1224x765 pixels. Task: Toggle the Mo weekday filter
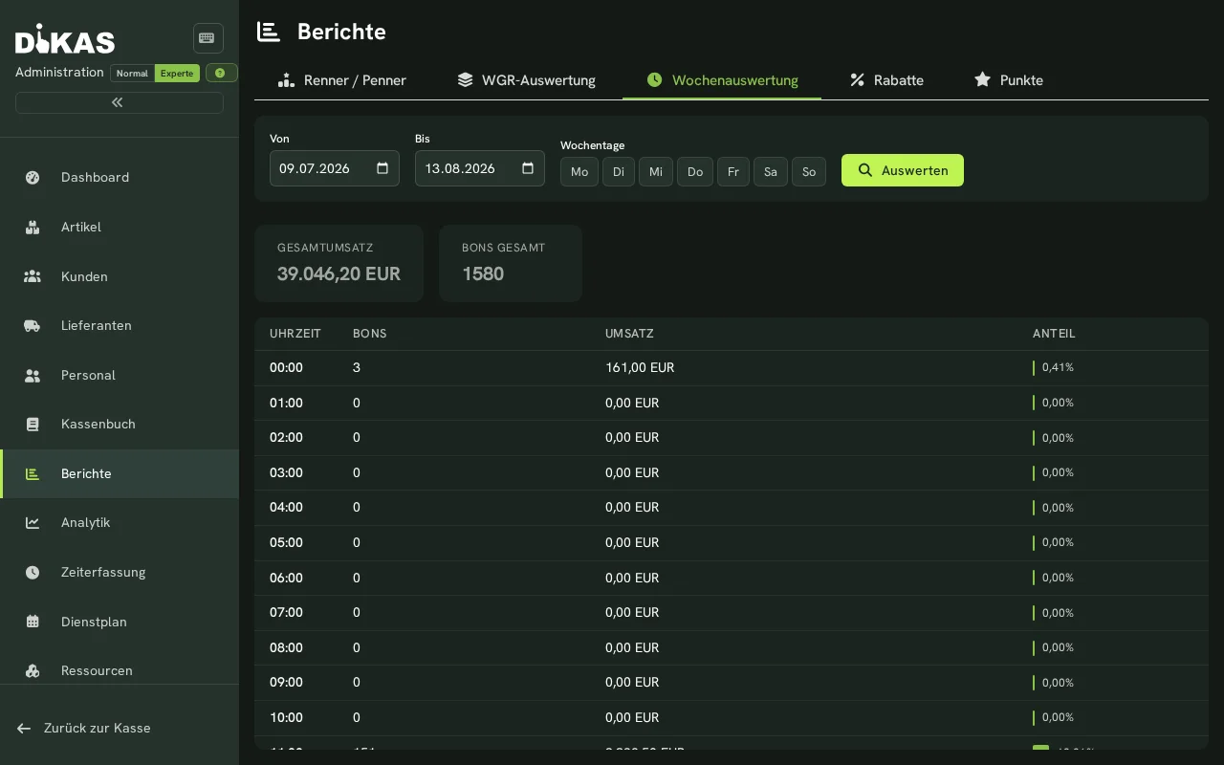coord(579,171)
